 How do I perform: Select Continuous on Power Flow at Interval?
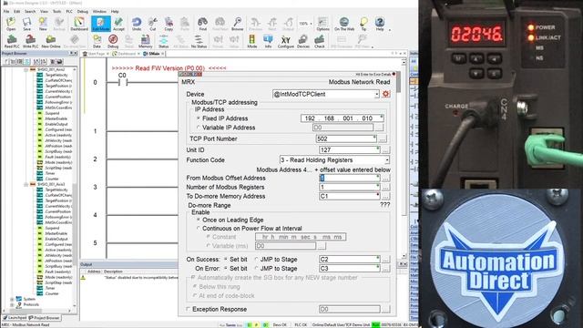(x=199, y=229)
